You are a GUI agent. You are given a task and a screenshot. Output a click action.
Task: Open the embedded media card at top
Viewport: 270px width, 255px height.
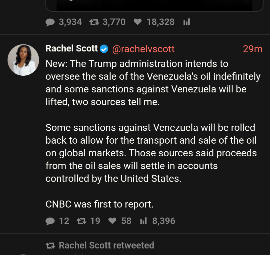(x=154, y=5)
